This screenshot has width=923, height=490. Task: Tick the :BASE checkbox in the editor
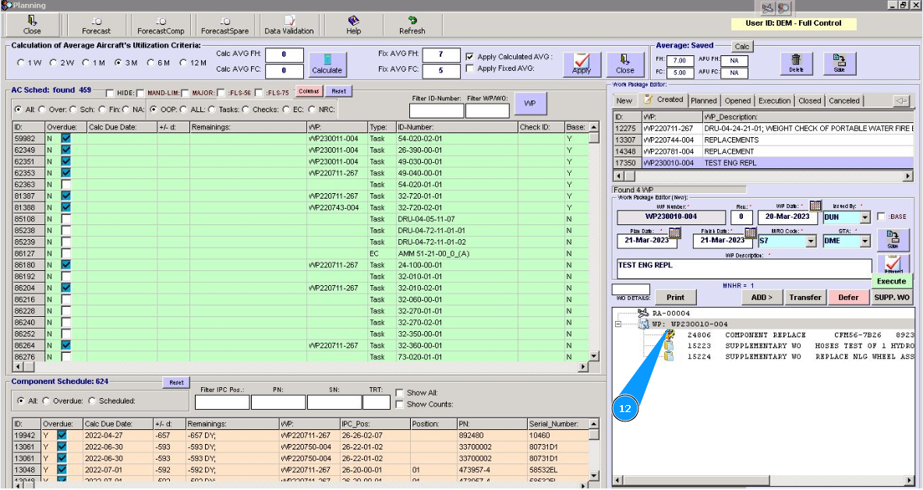[881, 217]
